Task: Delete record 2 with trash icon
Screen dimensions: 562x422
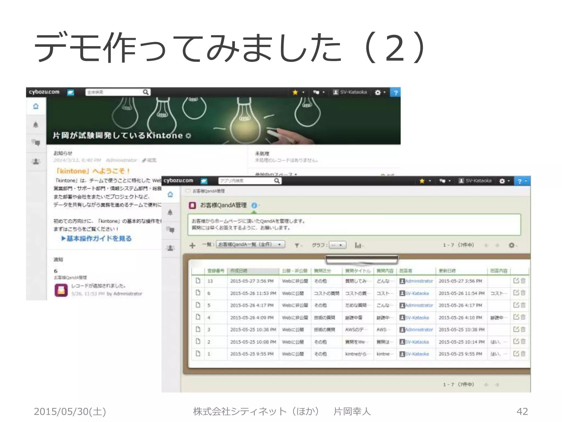Action: [523, 341]
